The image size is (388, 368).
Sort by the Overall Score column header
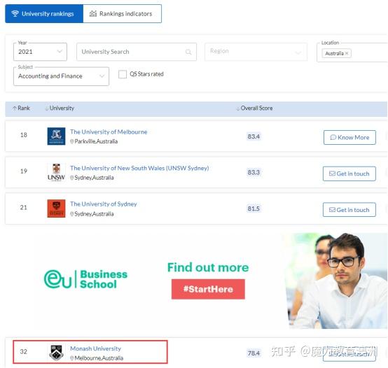click(254, 108)
